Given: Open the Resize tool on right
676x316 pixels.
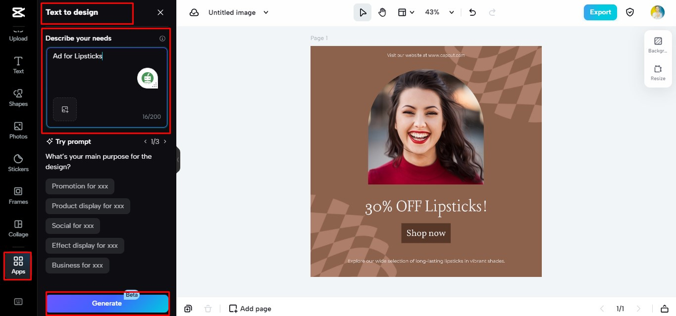Looking at the screenshot, I should (658, 73).
